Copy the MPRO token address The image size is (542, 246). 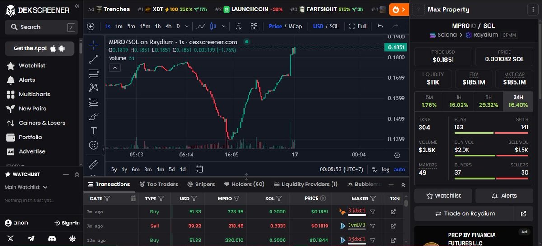[473, 26]
